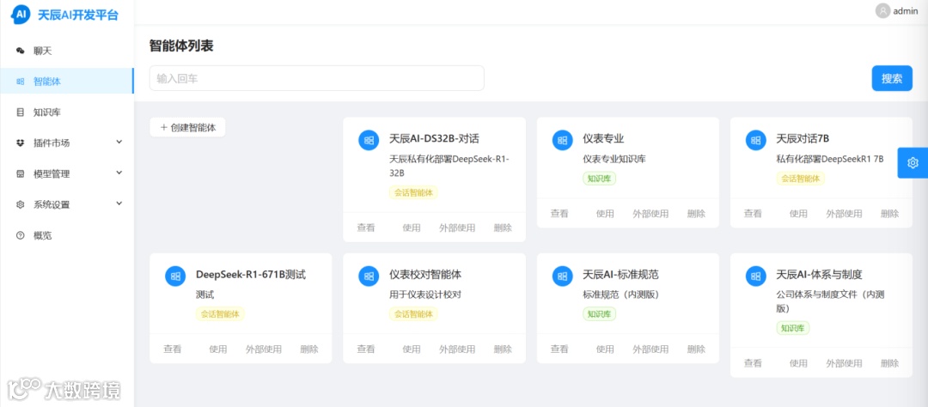The image size is (928, 407).
Task: Click 删除 on DeepSeek-R1-671B测试 card
Action: pyautogui.click(x=309, y=349)
